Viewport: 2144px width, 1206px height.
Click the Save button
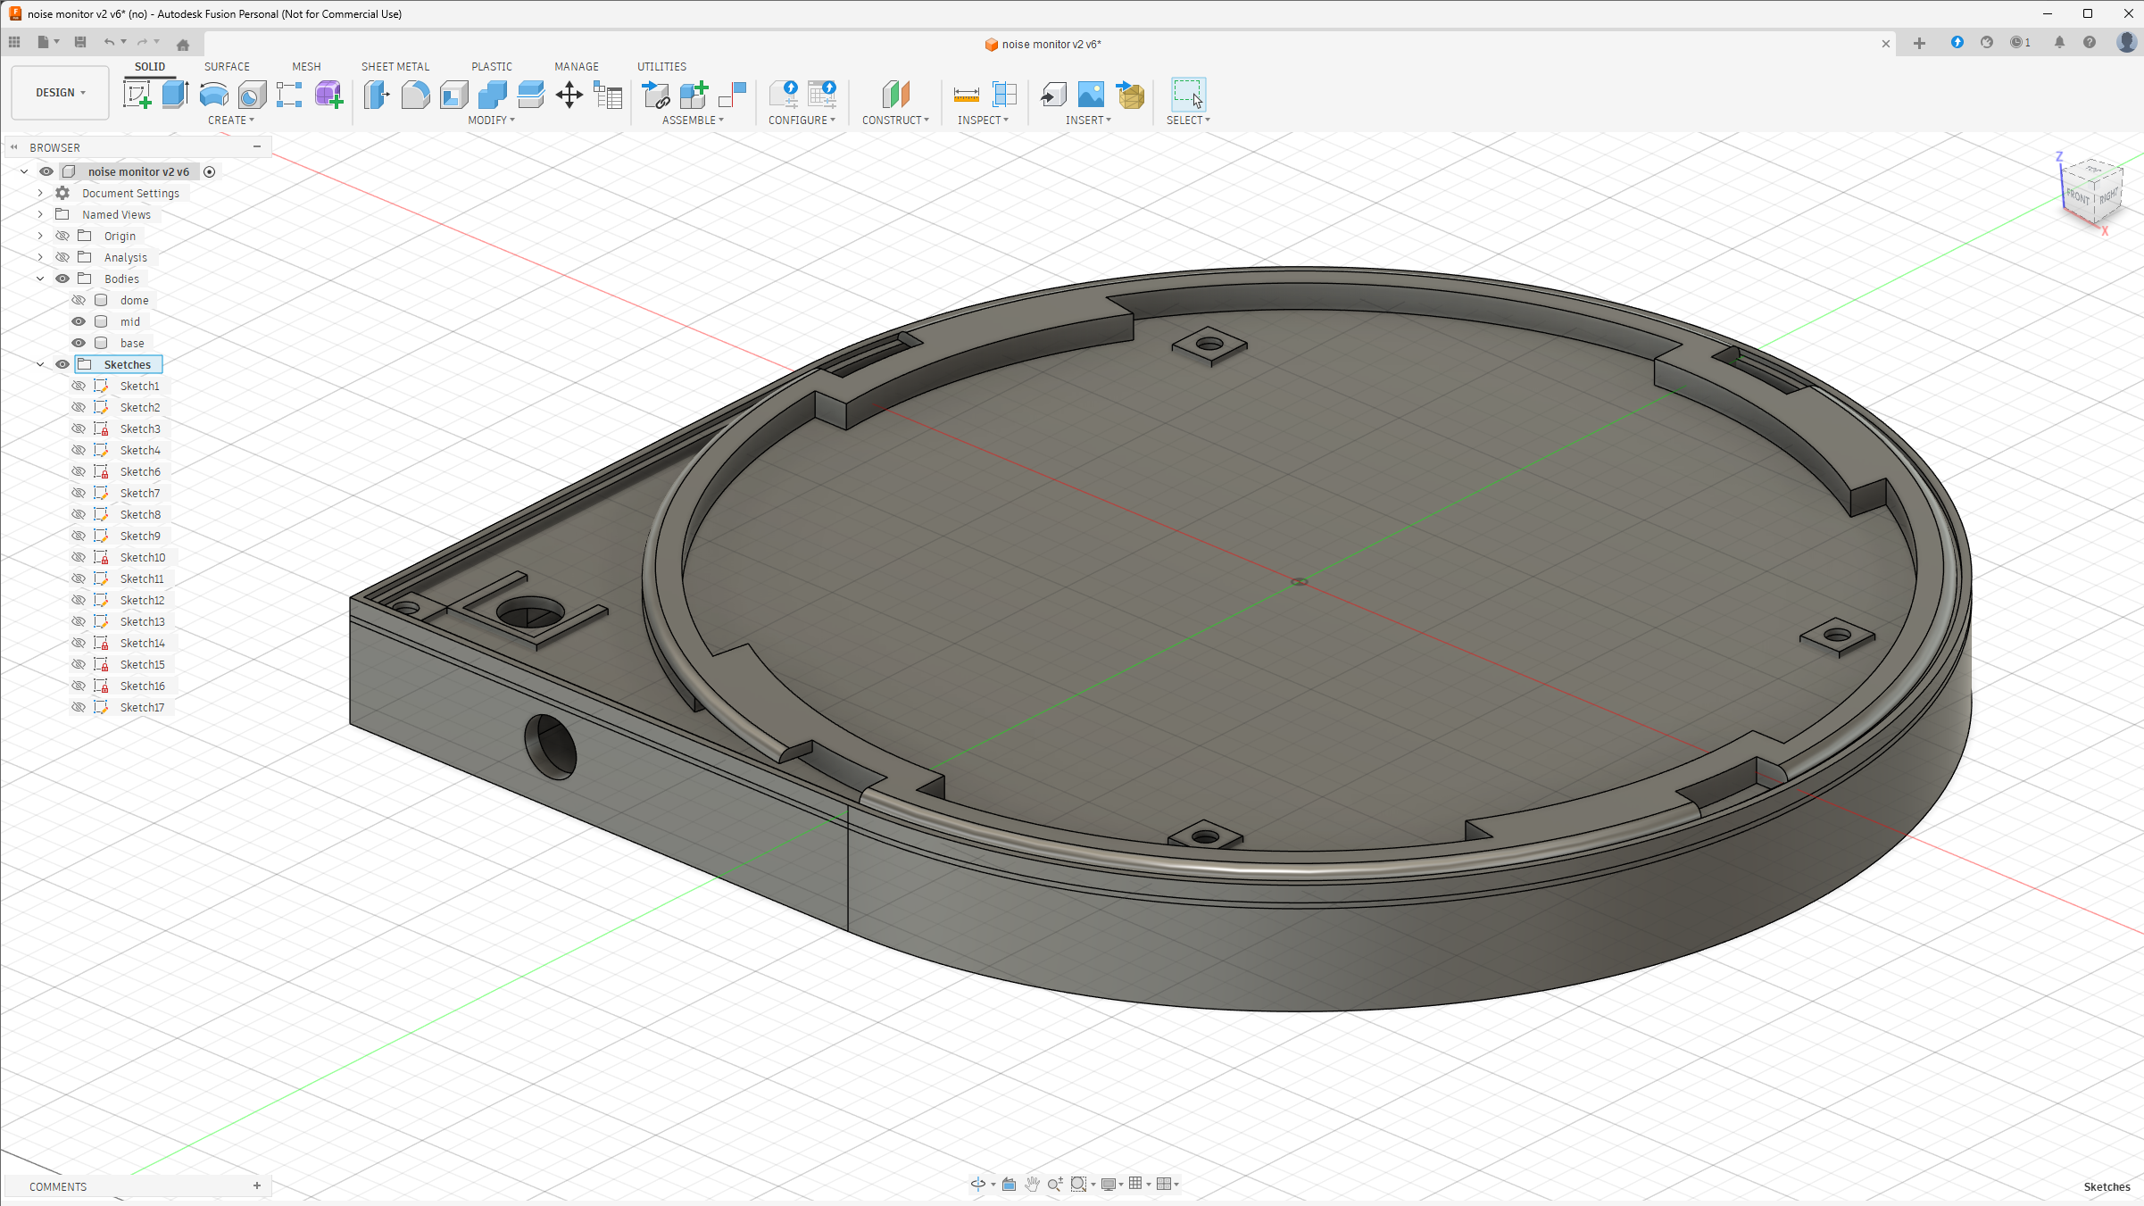[x=79, y=42]
